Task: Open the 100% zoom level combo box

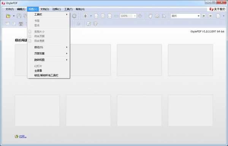Action: click(128, 16)
